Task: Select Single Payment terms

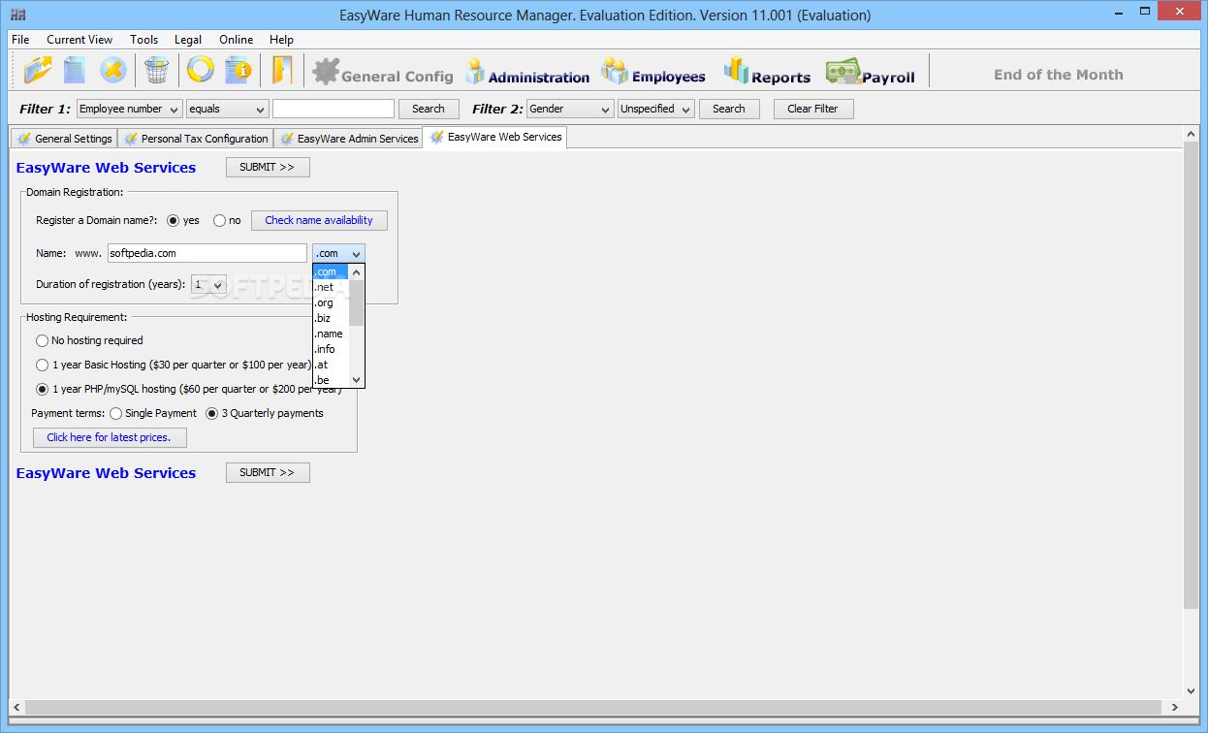Action: pyautogui.click(x=115, y=413)
